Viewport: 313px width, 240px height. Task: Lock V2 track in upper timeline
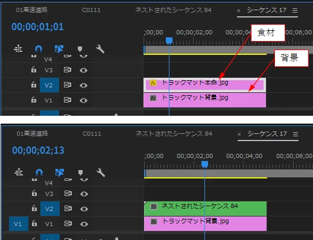pyautogui.click(x=34, y=84)
